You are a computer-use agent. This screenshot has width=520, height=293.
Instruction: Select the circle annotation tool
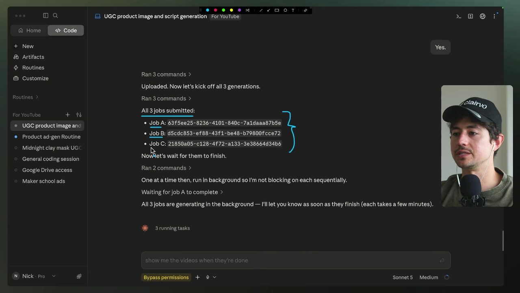coord(285,10)
